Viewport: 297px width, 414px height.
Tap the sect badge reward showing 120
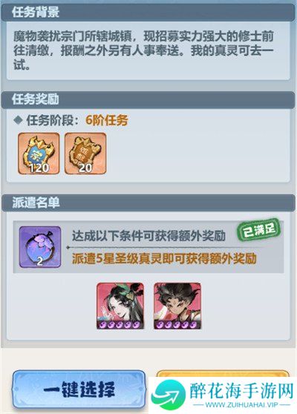click(x=39, y=154)
